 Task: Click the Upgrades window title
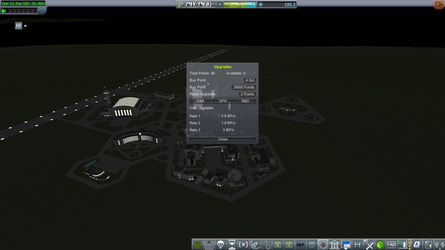(x=223, y=67)
